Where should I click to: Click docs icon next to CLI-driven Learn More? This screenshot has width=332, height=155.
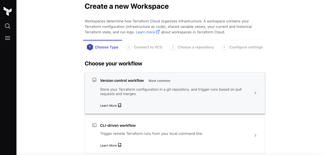click(120, 145)
